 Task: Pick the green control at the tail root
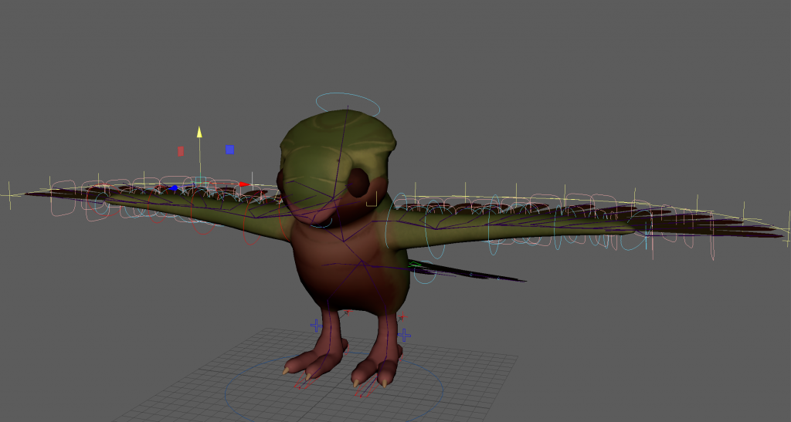click(x=416, y=265)
